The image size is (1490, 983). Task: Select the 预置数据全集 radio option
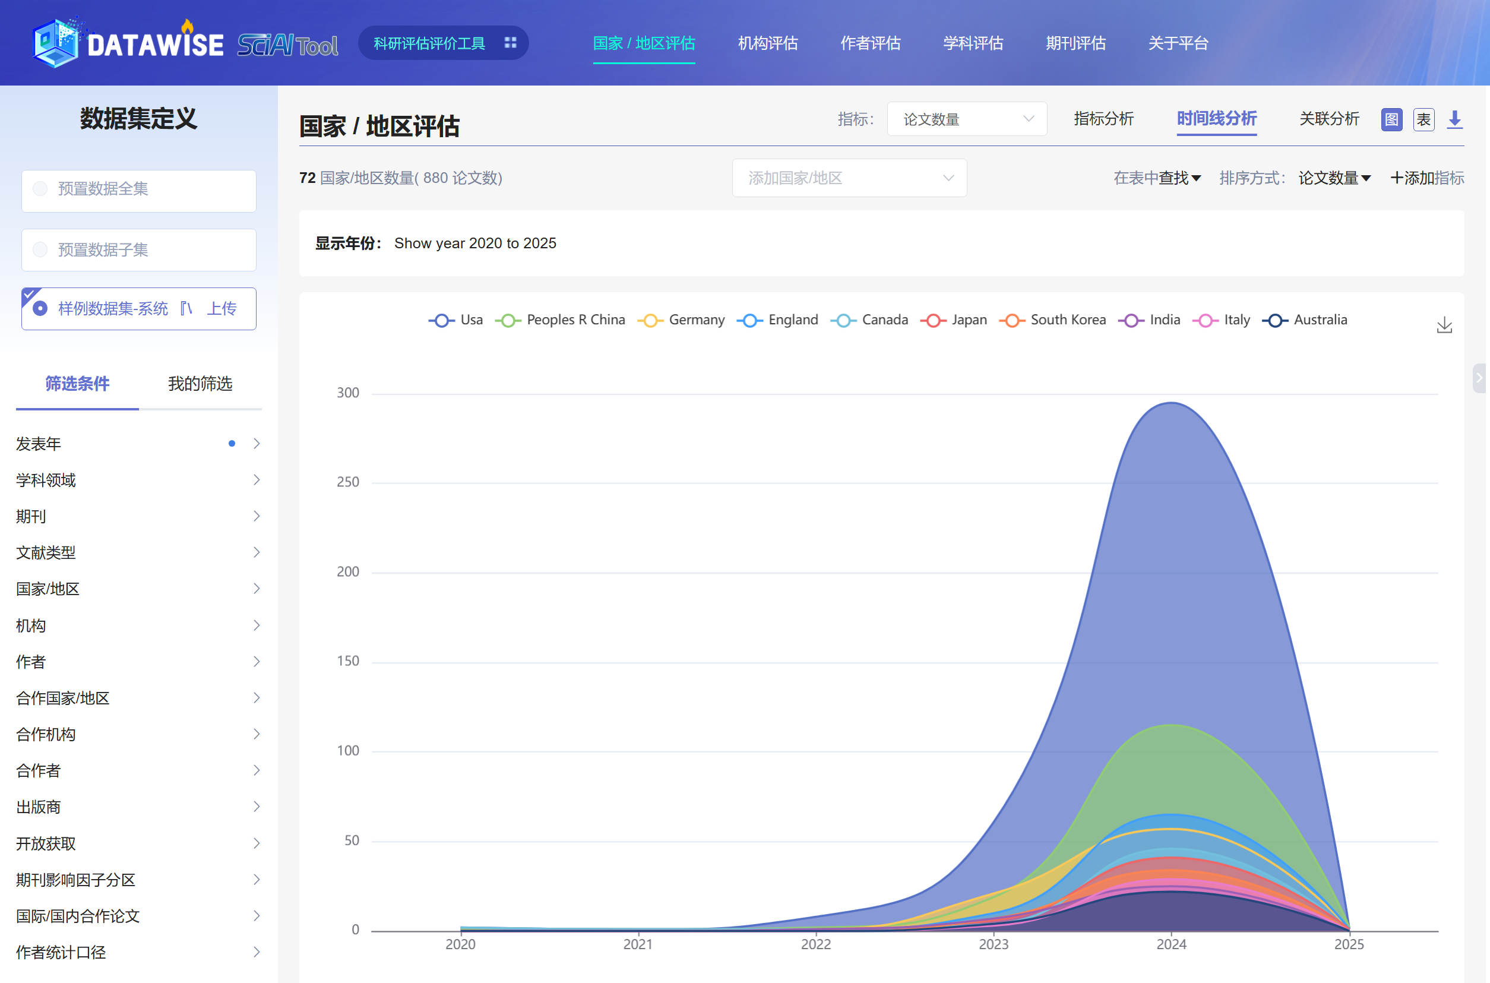point(41,189)
